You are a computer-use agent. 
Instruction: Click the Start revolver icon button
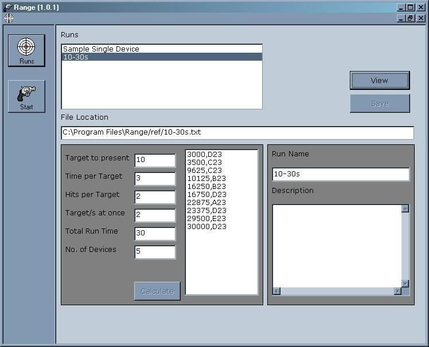point(26,96)
